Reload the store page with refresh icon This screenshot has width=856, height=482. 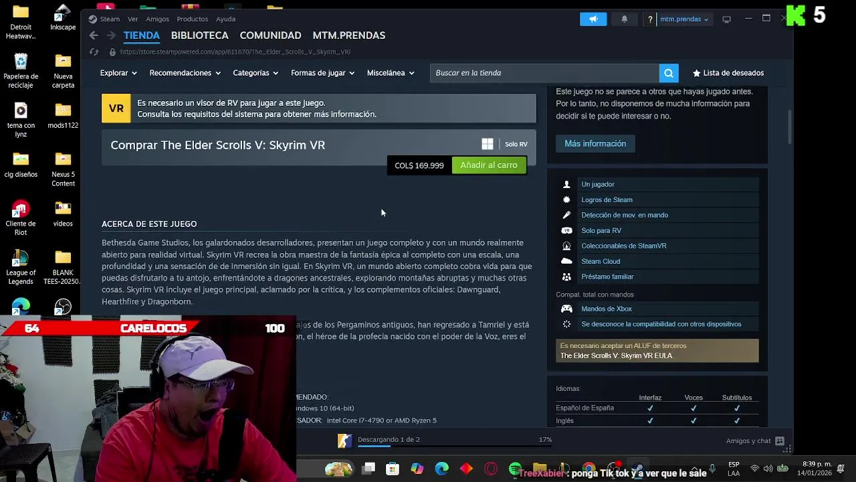pyautogui.click(x=94, y=52)
